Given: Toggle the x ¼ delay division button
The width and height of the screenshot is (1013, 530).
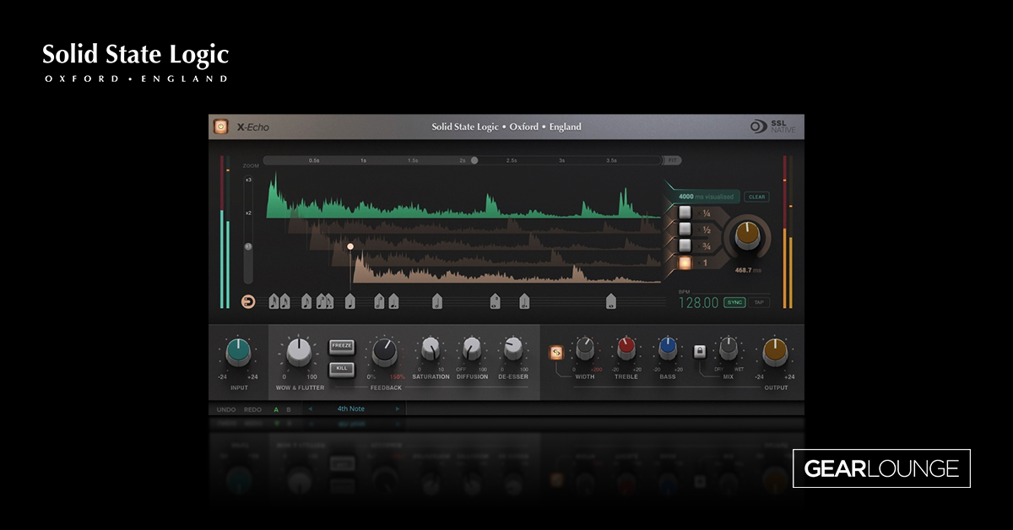Looking at the screenshot, I should pos(685,213).
